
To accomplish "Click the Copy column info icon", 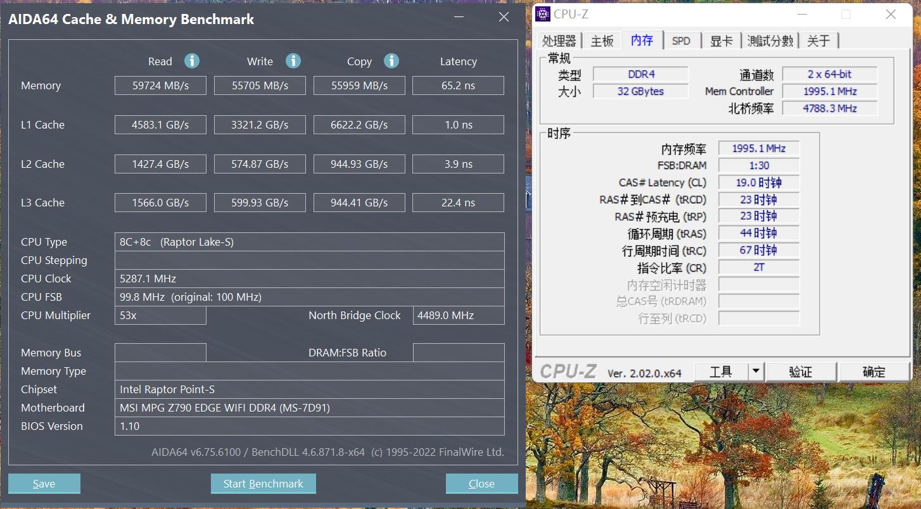I will coord(391,61).
